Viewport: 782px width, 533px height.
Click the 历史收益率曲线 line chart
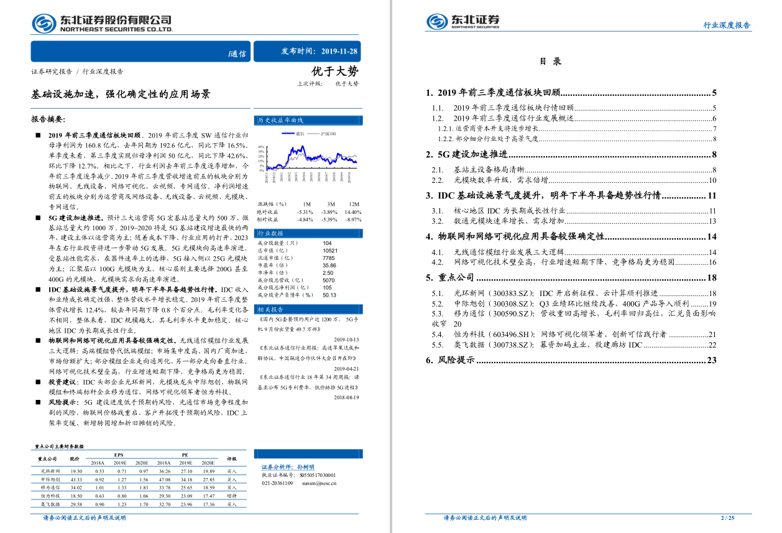308,158
